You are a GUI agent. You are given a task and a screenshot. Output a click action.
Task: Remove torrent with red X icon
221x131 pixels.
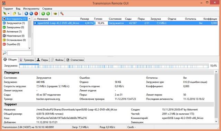pyautogui.click(x=36, y=13)
